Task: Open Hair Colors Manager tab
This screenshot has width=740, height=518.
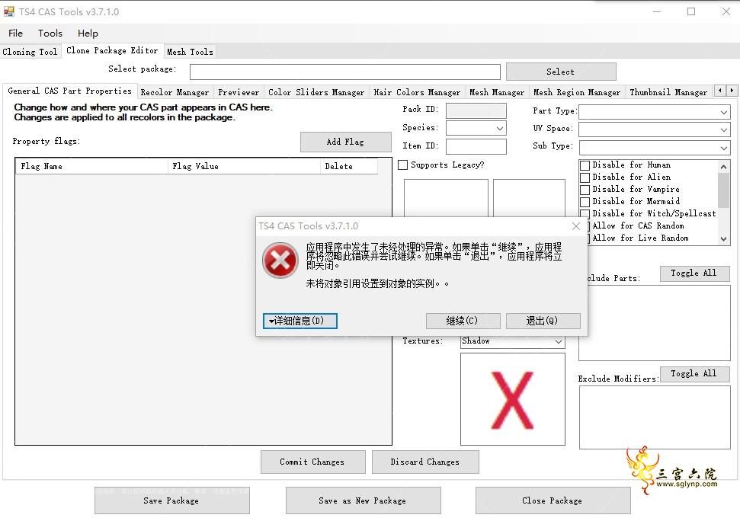Action: pos(417,92)
